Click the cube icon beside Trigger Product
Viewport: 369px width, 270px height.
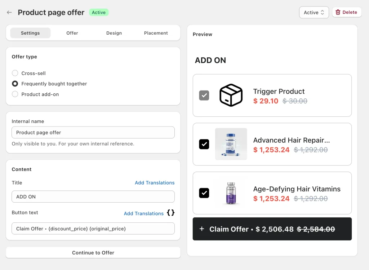(x=231, y=95)
